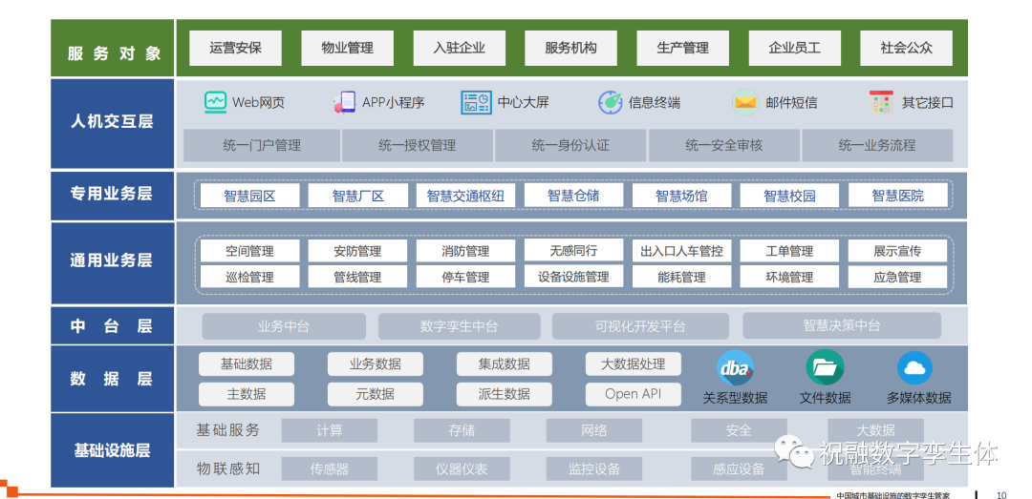Click the 统一业务流程 segment
The width and height of the screenshot is (1032, 499).
pos(876,145)
